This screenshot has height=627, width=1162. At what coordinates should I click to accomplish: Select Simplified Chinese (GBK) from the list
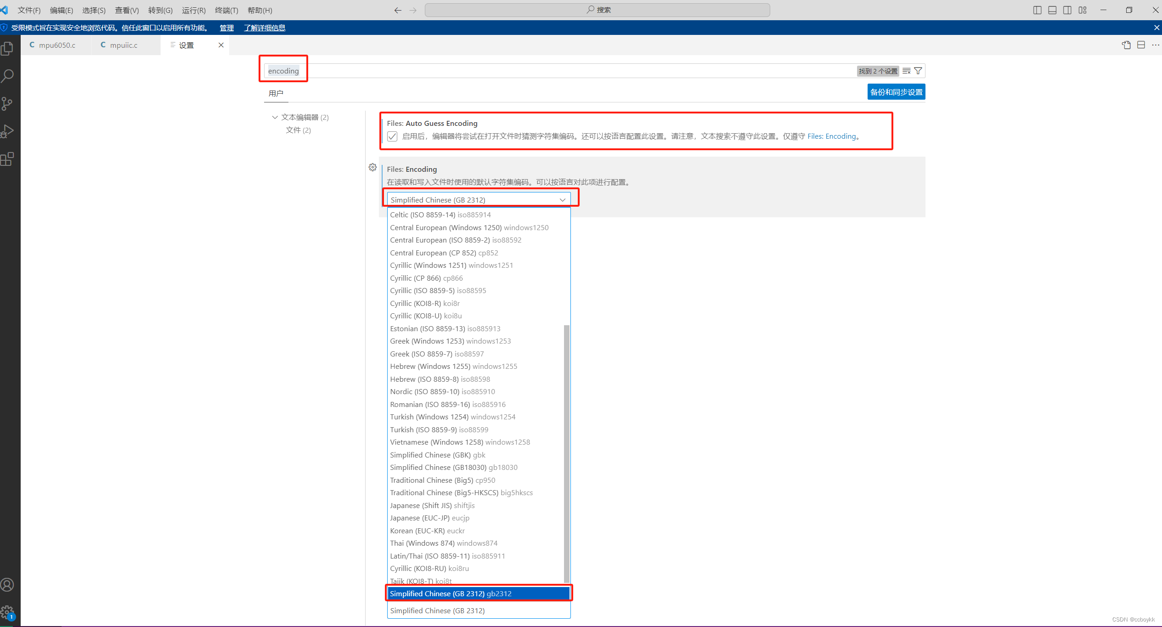pos(436,455)
